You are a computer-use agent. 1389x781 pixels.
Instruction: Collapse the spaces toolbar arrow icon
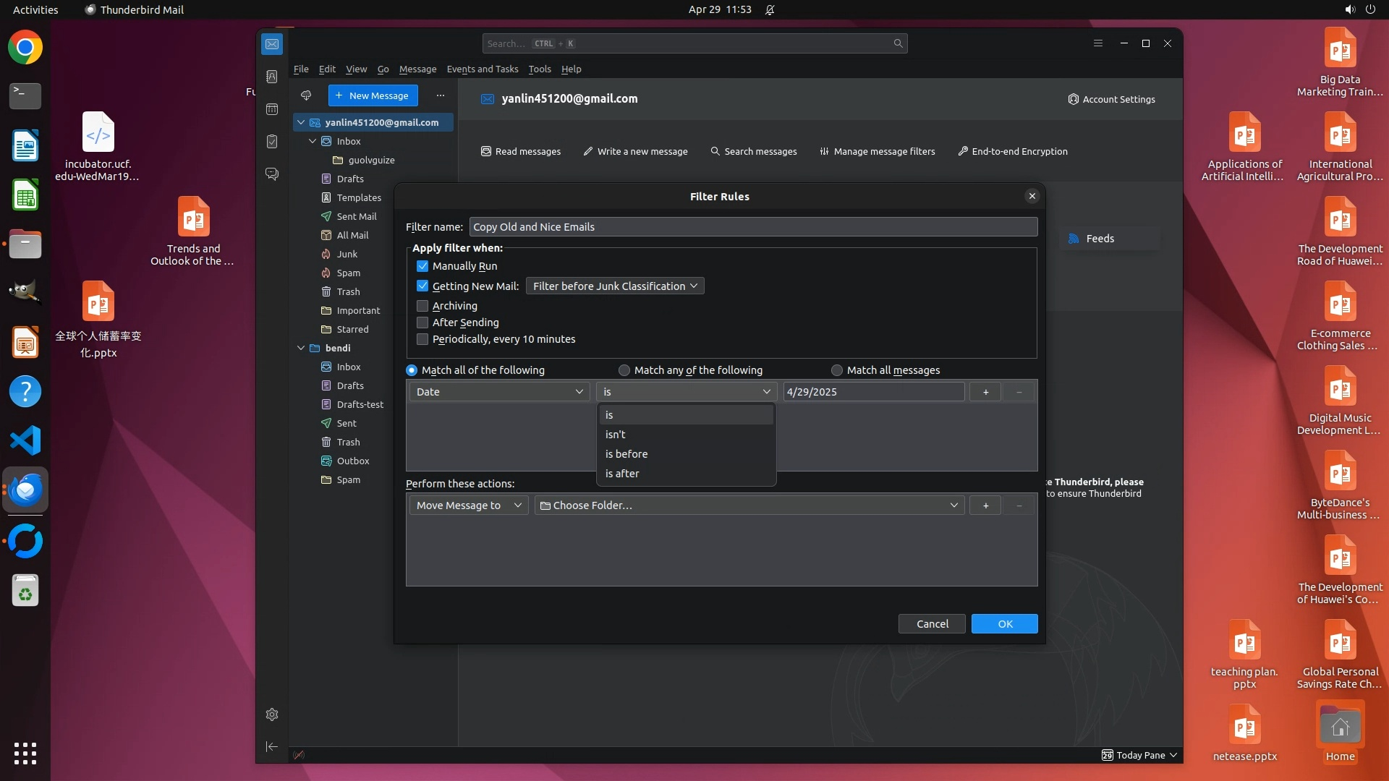[x=272, y=746]
